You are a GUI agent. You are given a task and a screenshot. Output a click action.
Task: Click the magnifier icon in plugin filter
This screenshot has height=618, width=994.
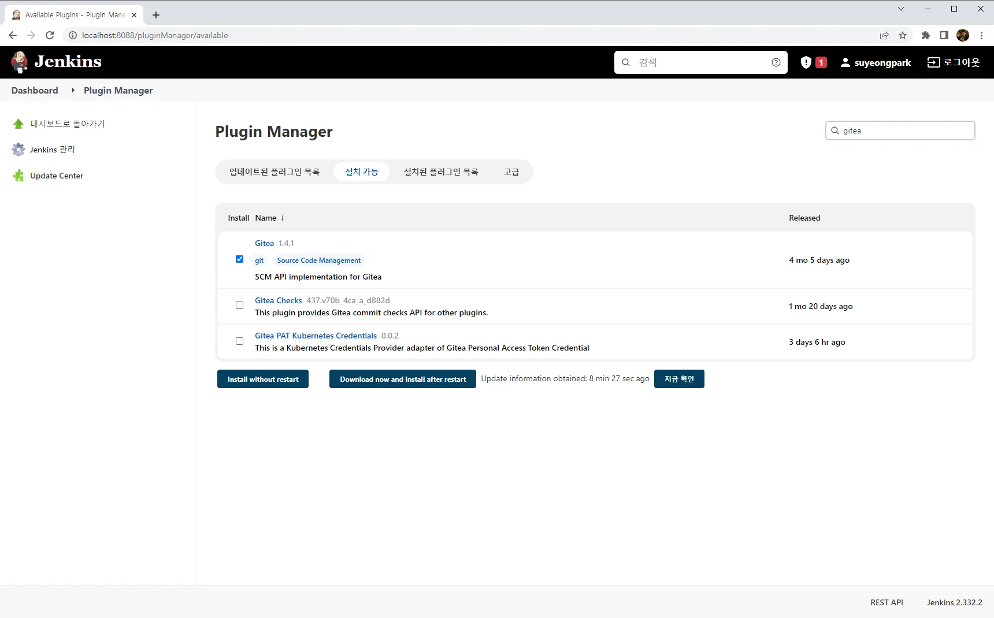click(835, 131)
